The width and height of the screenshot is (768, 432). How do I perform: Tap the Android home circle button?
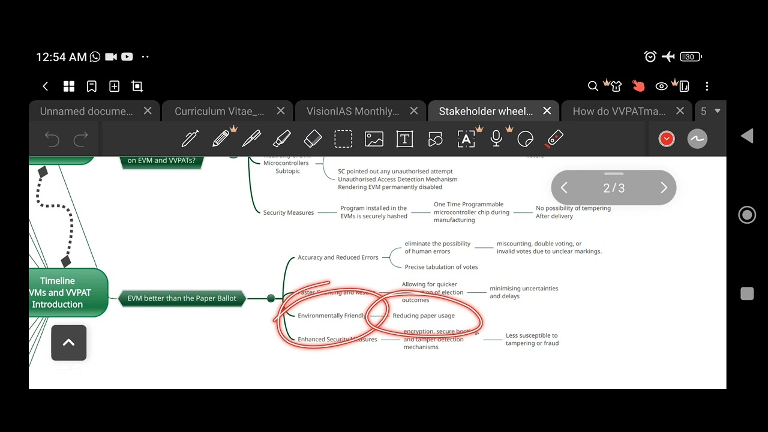(x=747, y=215)
